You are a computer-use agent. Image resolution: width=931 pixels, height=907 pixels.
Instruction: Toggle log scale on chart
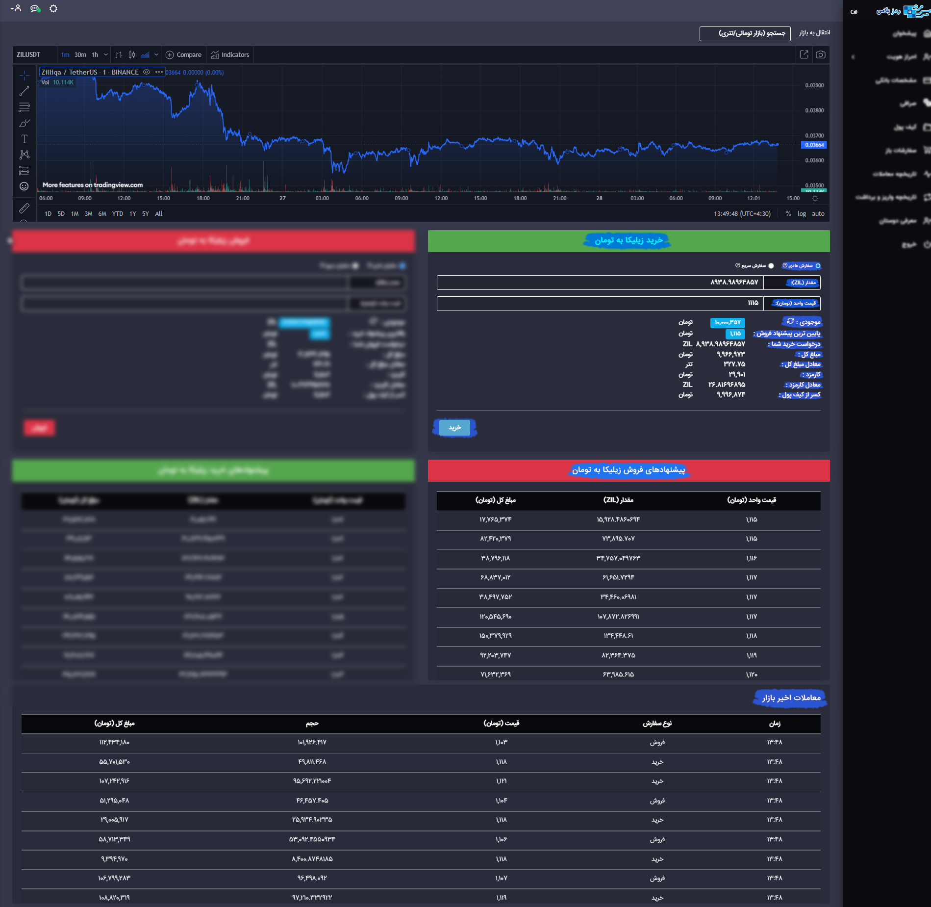coord(802,214)
